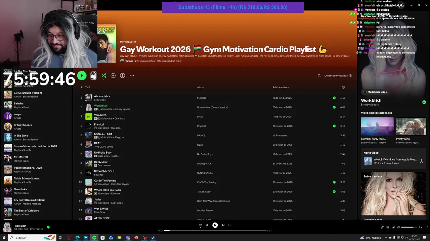Viewport: 430px width, 241px height.
Task: Mute using the volume speaker icon
Action: (398, 227)
